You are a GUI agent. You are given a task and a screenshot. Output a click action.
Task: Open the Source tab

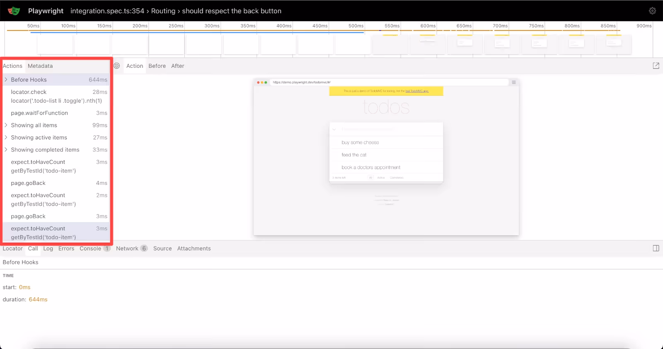pos(162,249)
